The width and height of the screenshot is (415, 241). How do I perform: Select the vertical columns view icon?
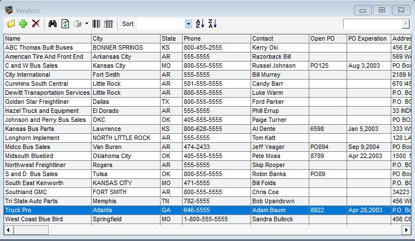click(96, 24)
